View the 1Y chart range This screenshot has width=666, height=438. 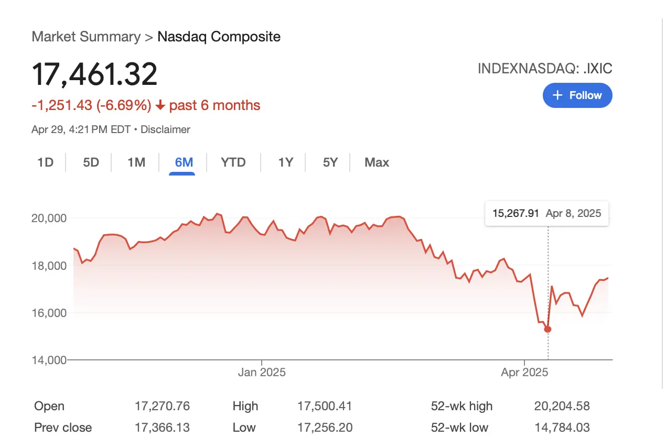pyautogui.click(x=285, y=162)
